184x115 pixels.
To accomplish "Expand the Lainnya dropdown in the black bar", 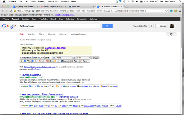I will [x=94, y=19].
